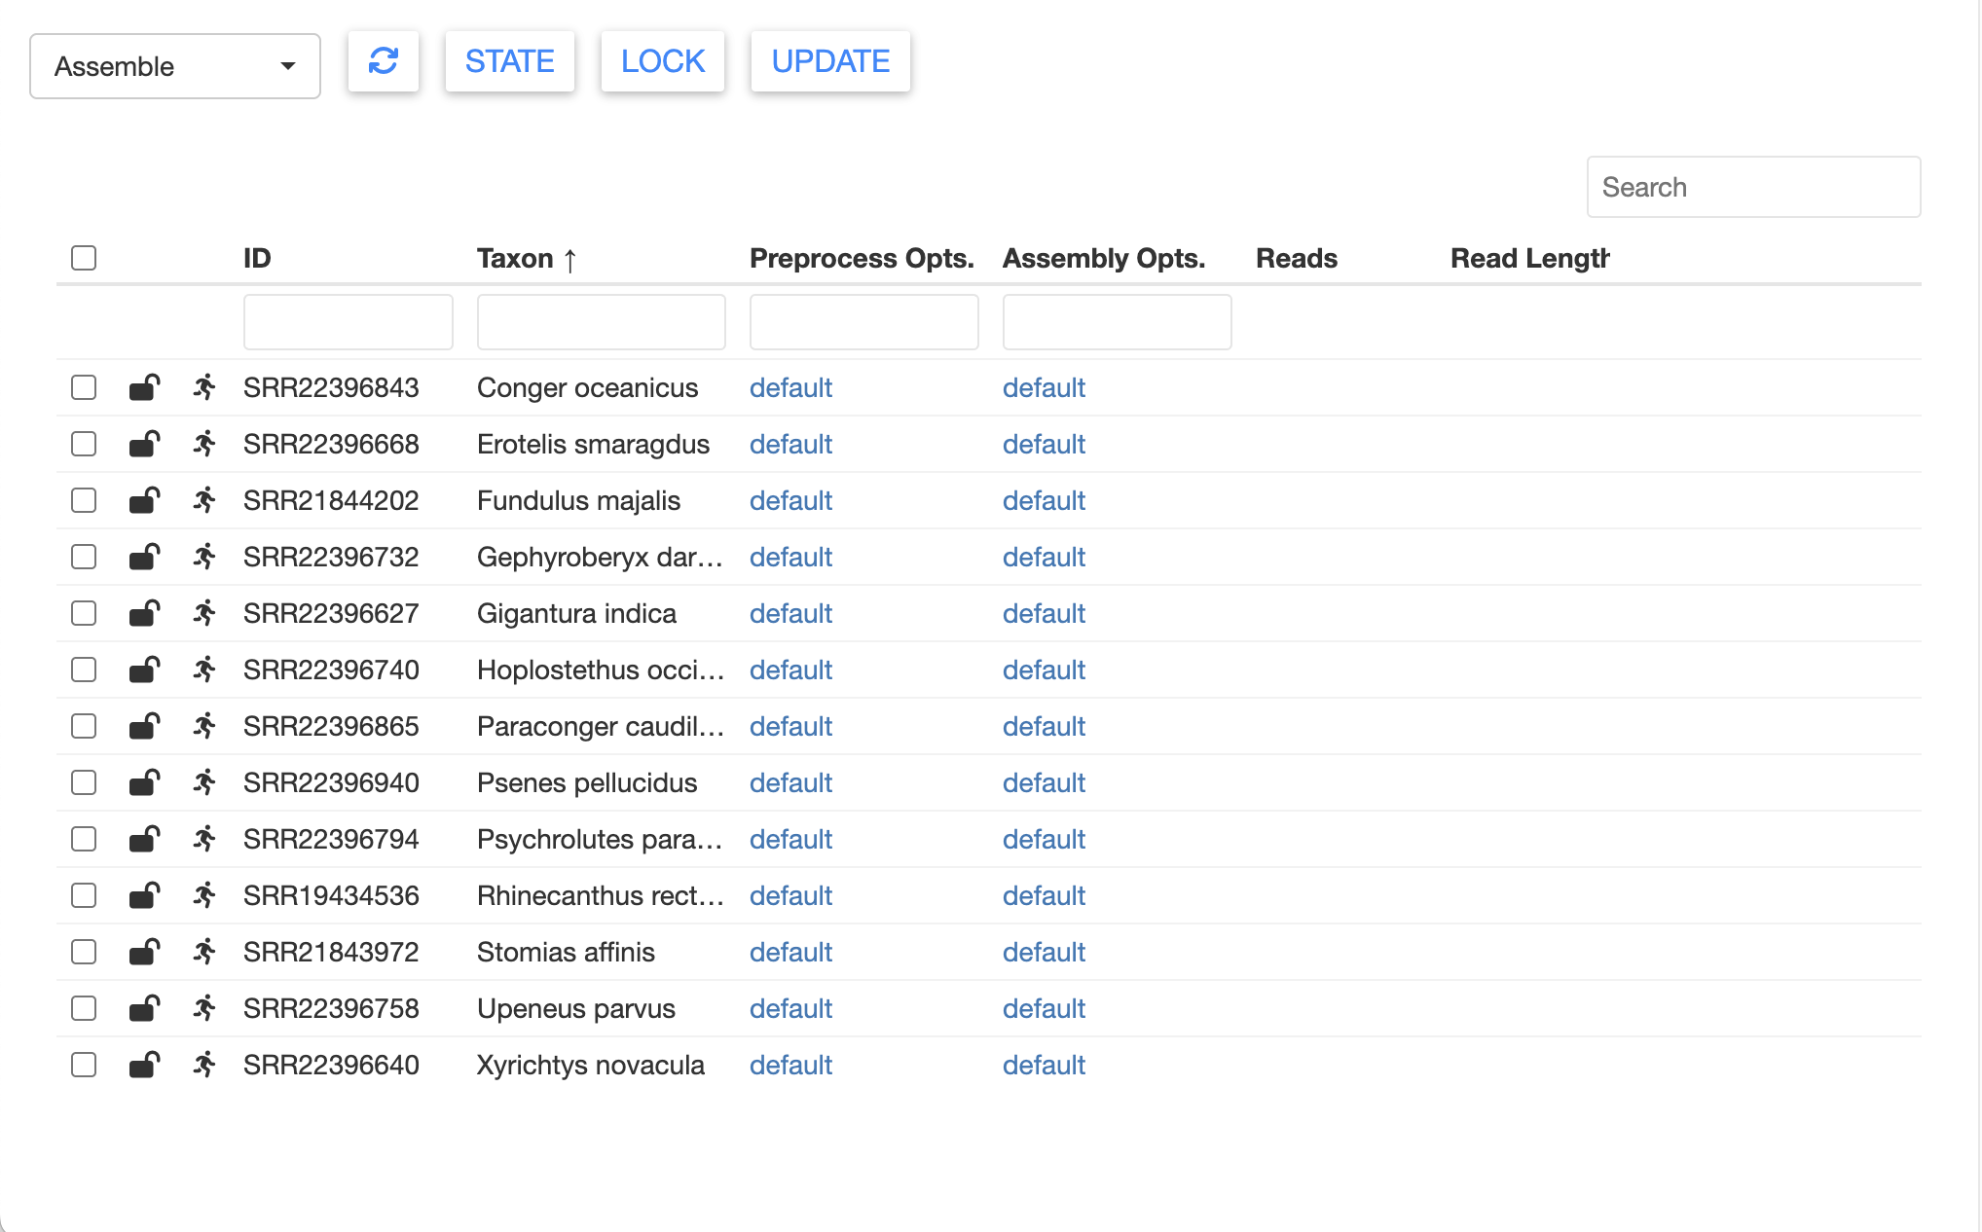
Task: Click the Reads column header
Action: [1297, 258]
